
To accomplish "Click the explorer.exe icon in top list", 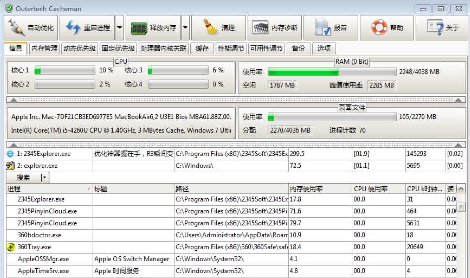I will click(10, 166).
